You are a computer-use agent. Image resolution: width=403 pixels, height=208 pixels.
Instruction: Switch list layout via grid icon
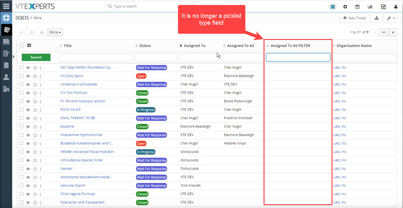click(29, 45)
